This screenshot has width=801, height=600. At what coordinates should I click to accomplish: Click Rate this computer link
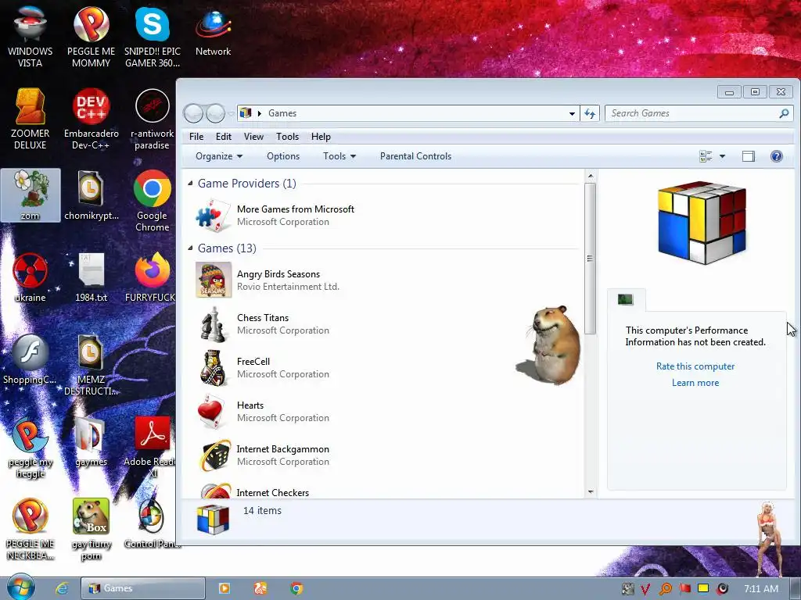click(695, 366)
